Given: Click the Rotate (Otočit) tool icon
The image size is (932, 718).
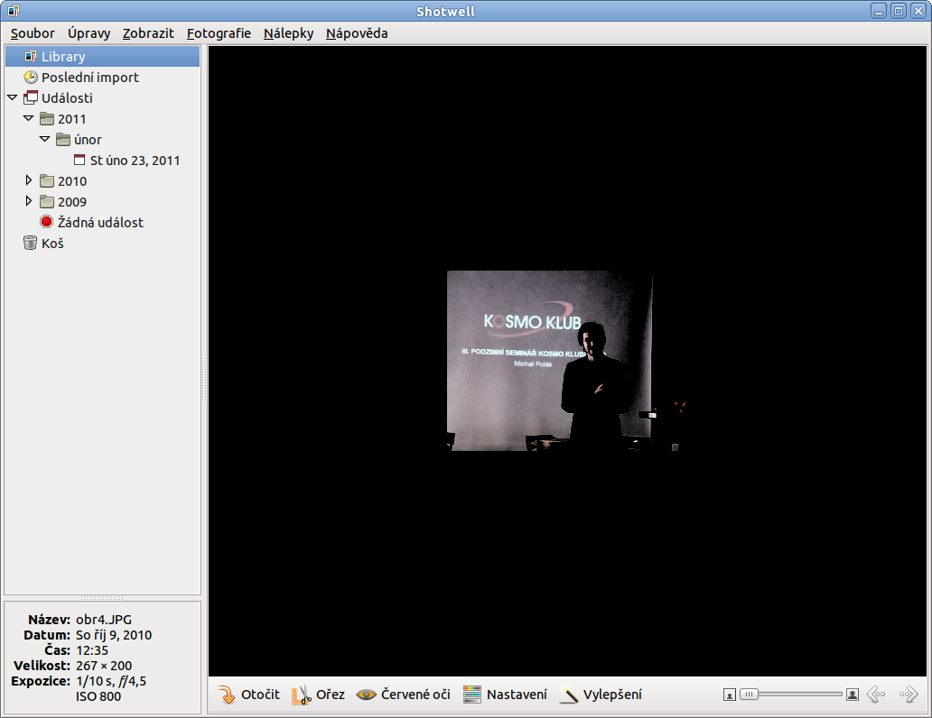Looking at the screenshot, I should 227,695.
